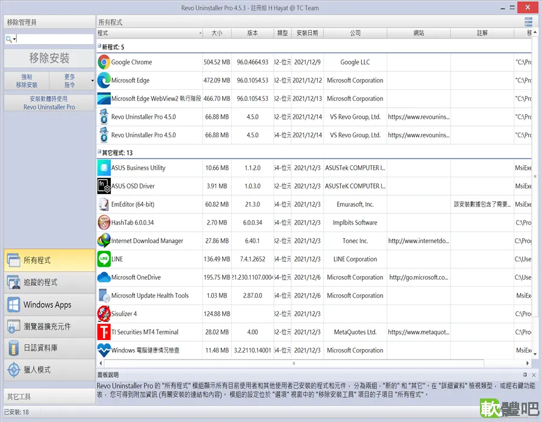Click 安裝軟體時使用 Revo Uninstaller Pro
542x422 pixels.
coord(49,102)
